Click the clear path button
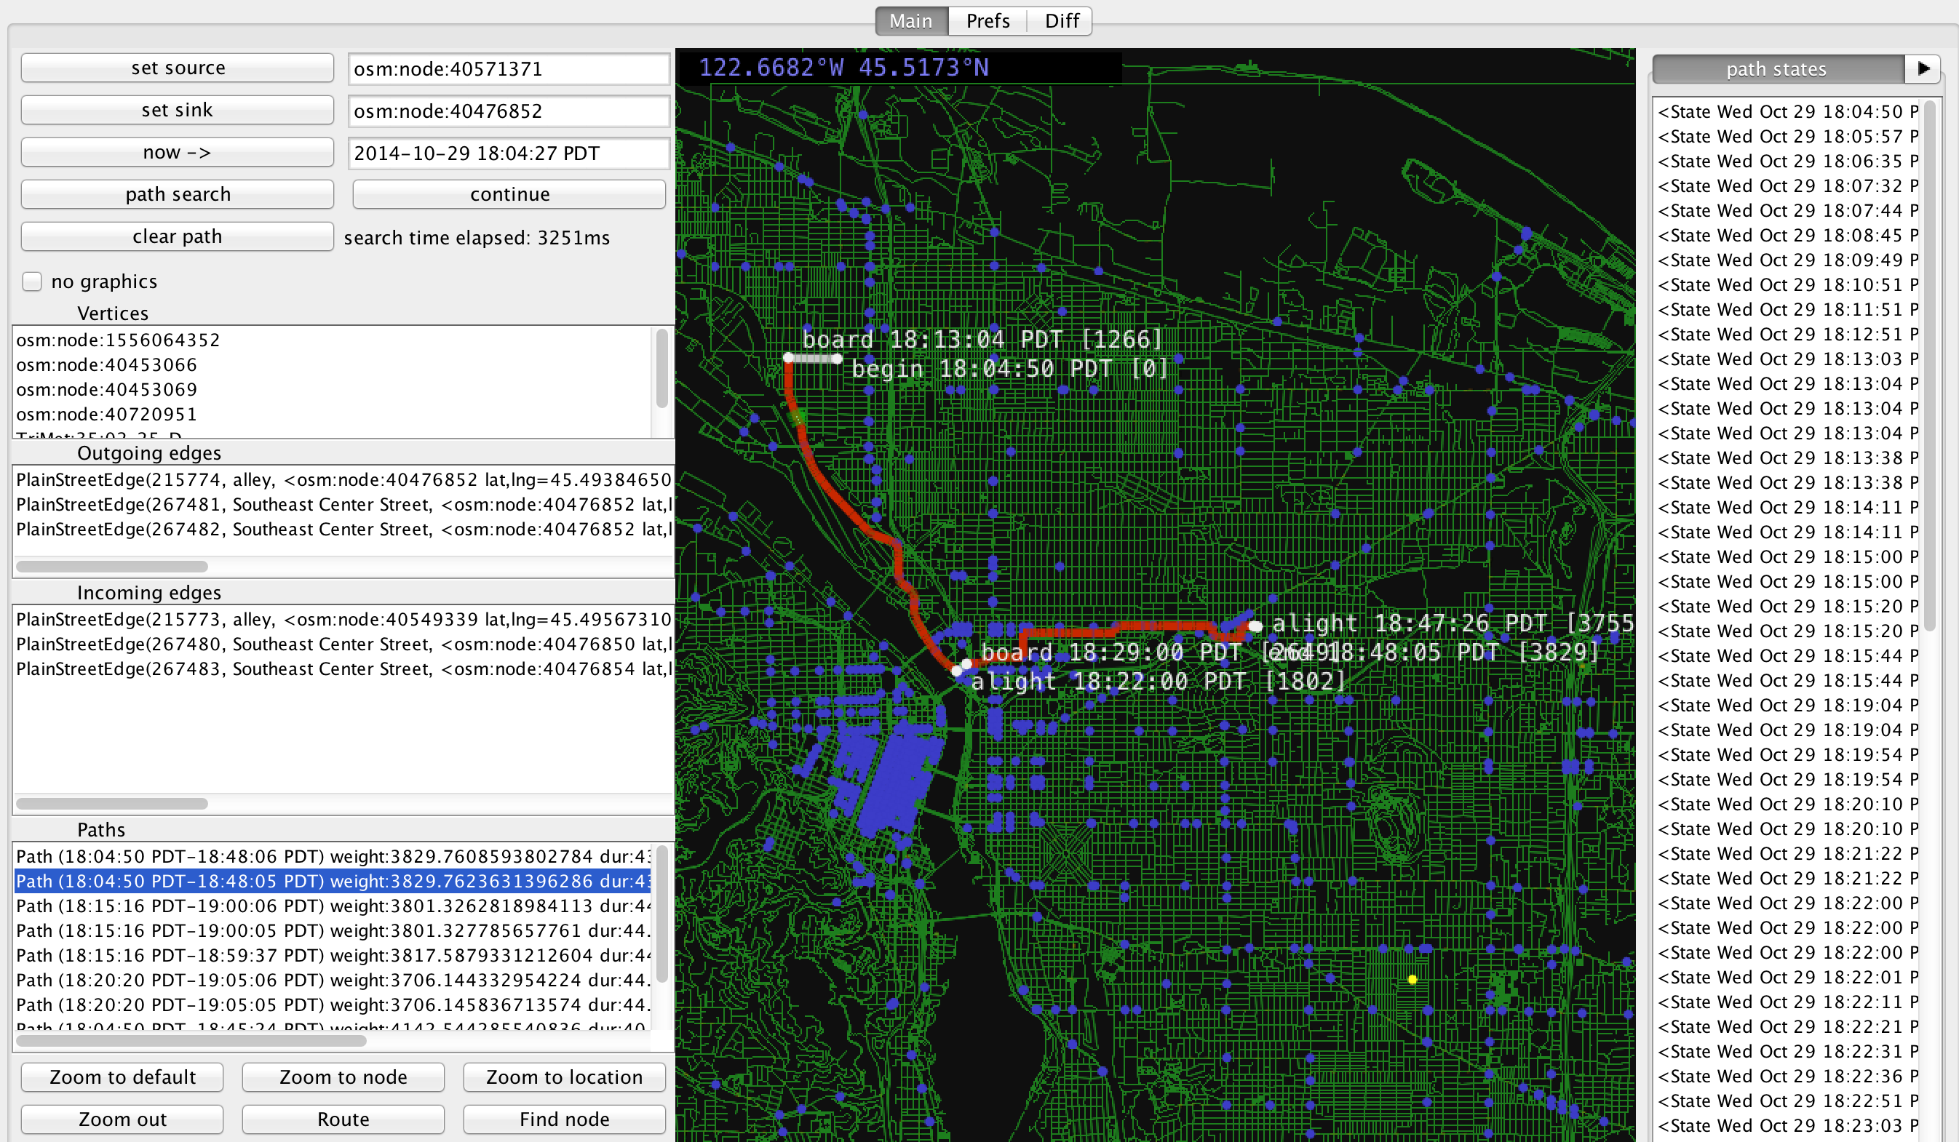The width and height of the screenshot is (1959, 1142). pyautogui.click(x=178, y=237)
